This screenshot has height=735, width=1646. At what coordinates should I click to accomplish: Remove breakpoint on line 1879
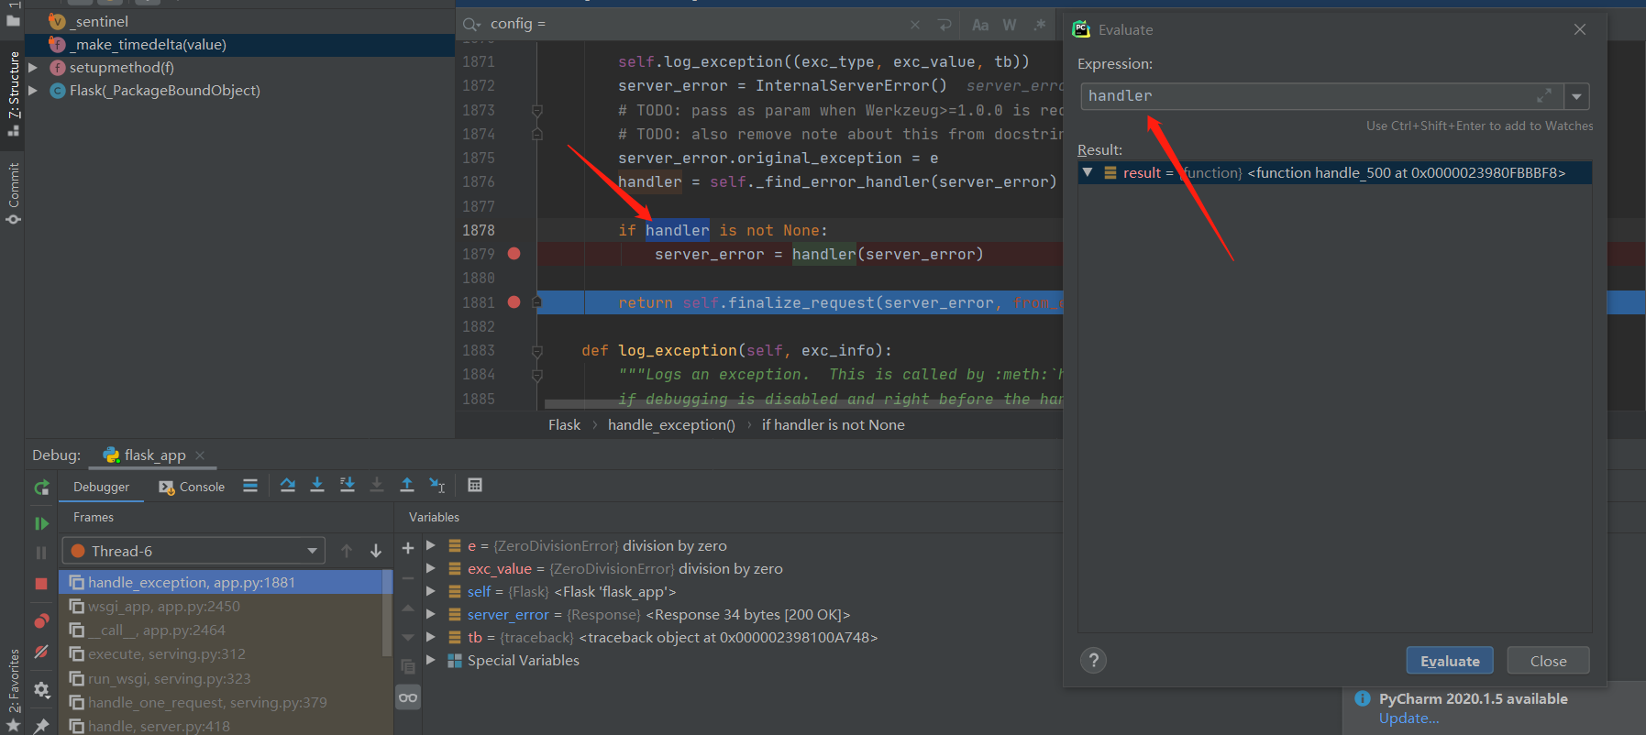514,254
